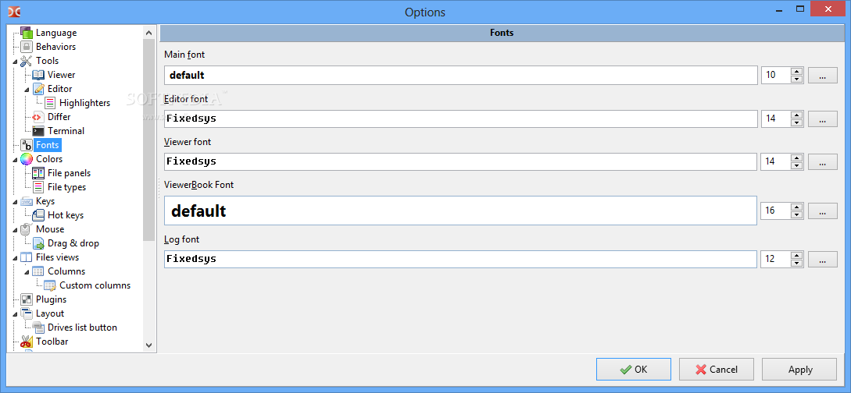Click the Apply button
Viewport: 851px width, 393px height.
click(799, 369)
